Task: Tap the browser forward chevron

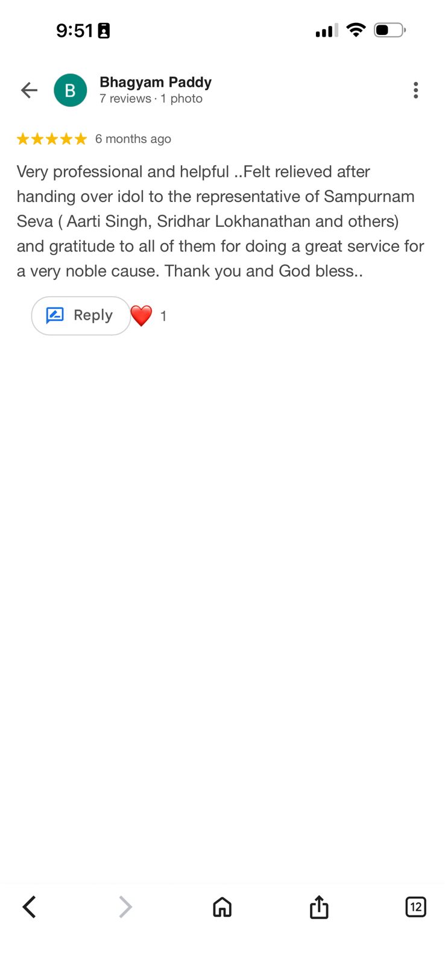Action: pyautogui.click(x=125, y=906)
